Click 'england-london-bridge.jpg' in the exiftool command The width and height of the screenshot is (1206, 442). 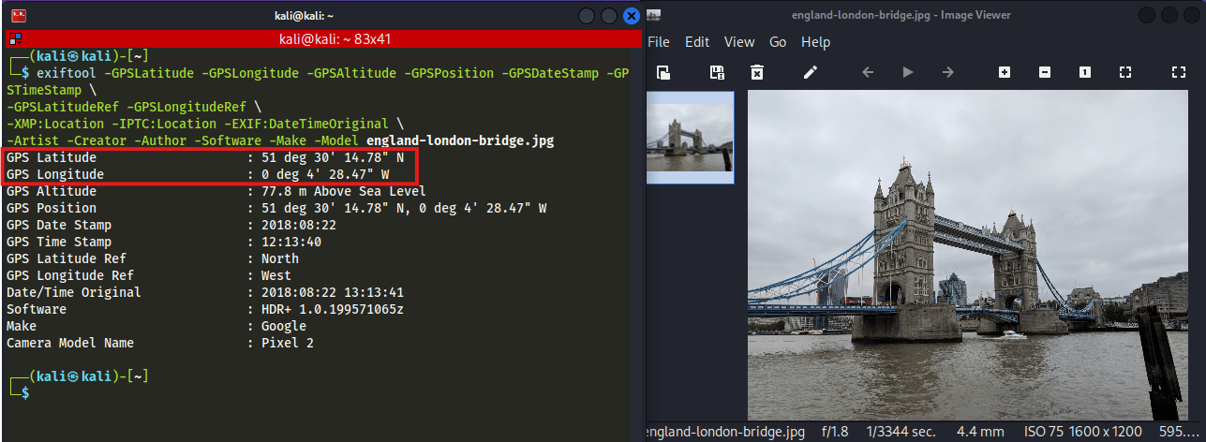click(460, 140)
